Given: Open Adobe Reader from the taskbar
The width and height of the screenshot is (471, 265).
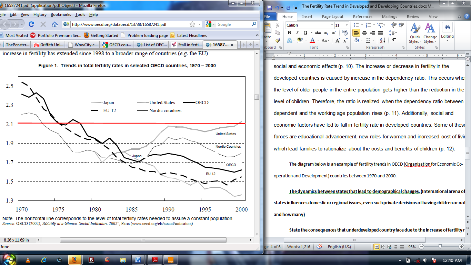Looking at the screenshot, I should (x=155, y=259).
